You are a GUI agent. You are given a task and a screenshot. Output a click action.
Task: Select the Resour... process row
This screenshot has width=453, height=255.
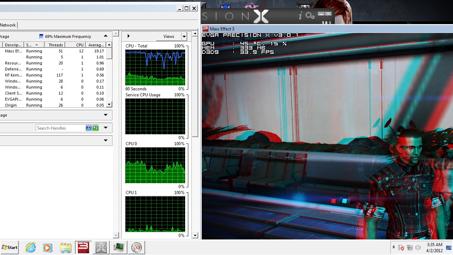click(x=53, y=63)
